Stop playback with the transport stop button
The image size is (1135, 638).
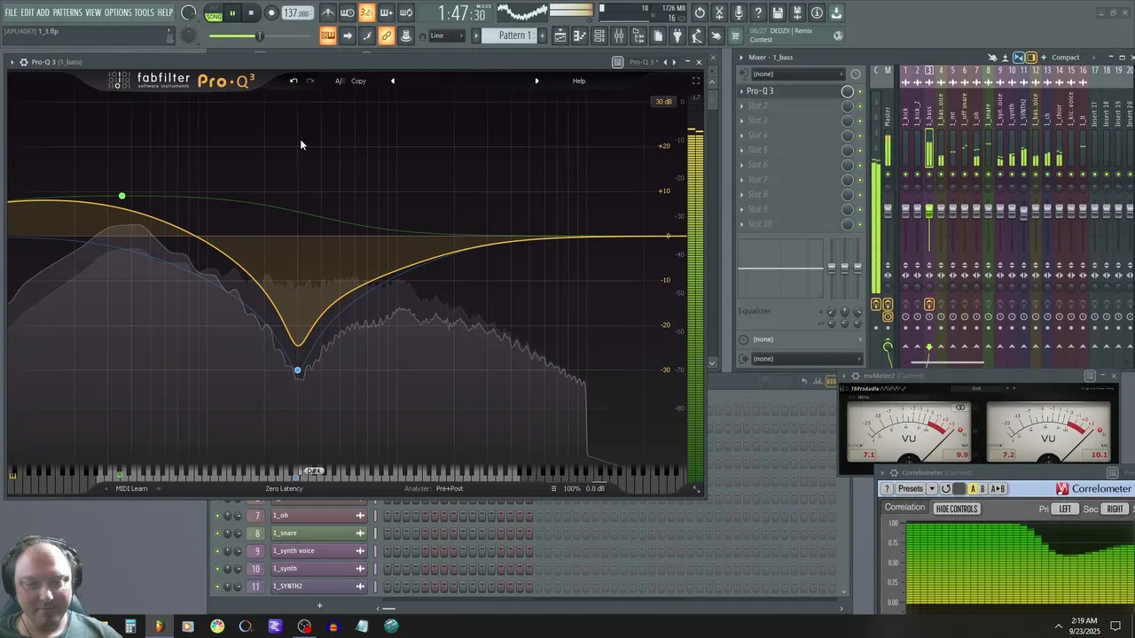coord(251,13)
